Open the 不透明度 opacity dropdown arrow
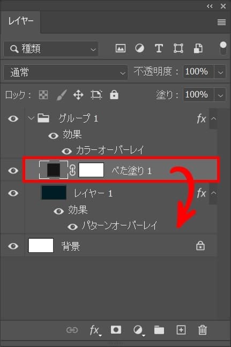 (x=220, y=72)
